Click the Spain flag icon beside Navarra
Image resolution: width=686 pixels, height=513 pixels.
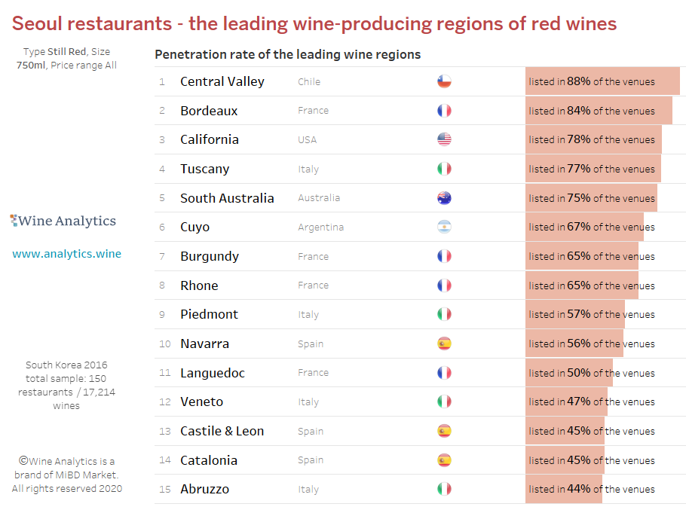444,344
